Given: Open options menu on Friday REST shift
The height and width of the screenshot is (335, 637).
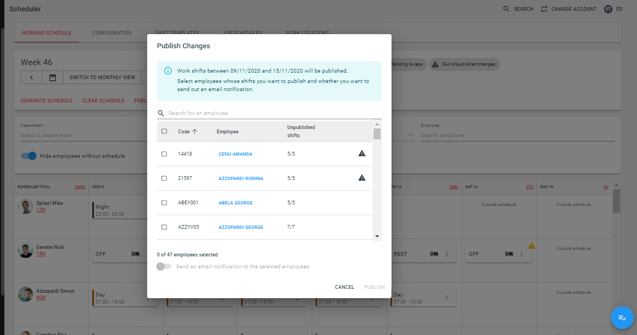Looking at the screenshot, I should pos(446,254).
